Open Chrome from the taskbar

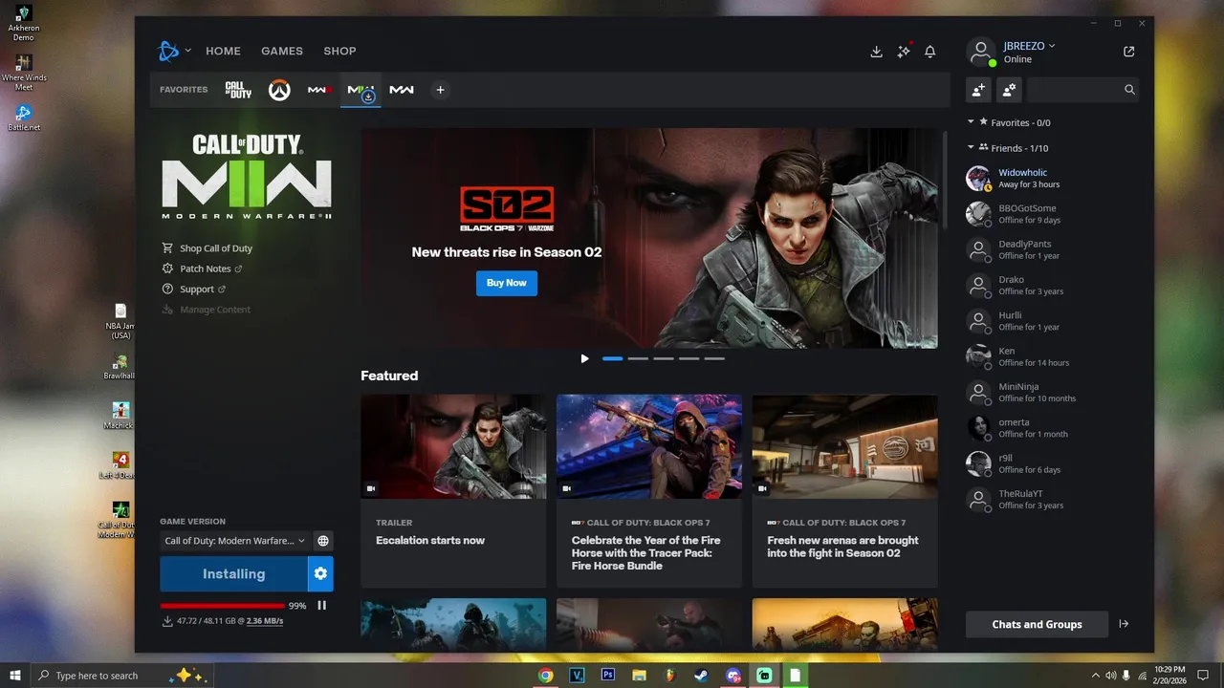click(x=545, y=675)
